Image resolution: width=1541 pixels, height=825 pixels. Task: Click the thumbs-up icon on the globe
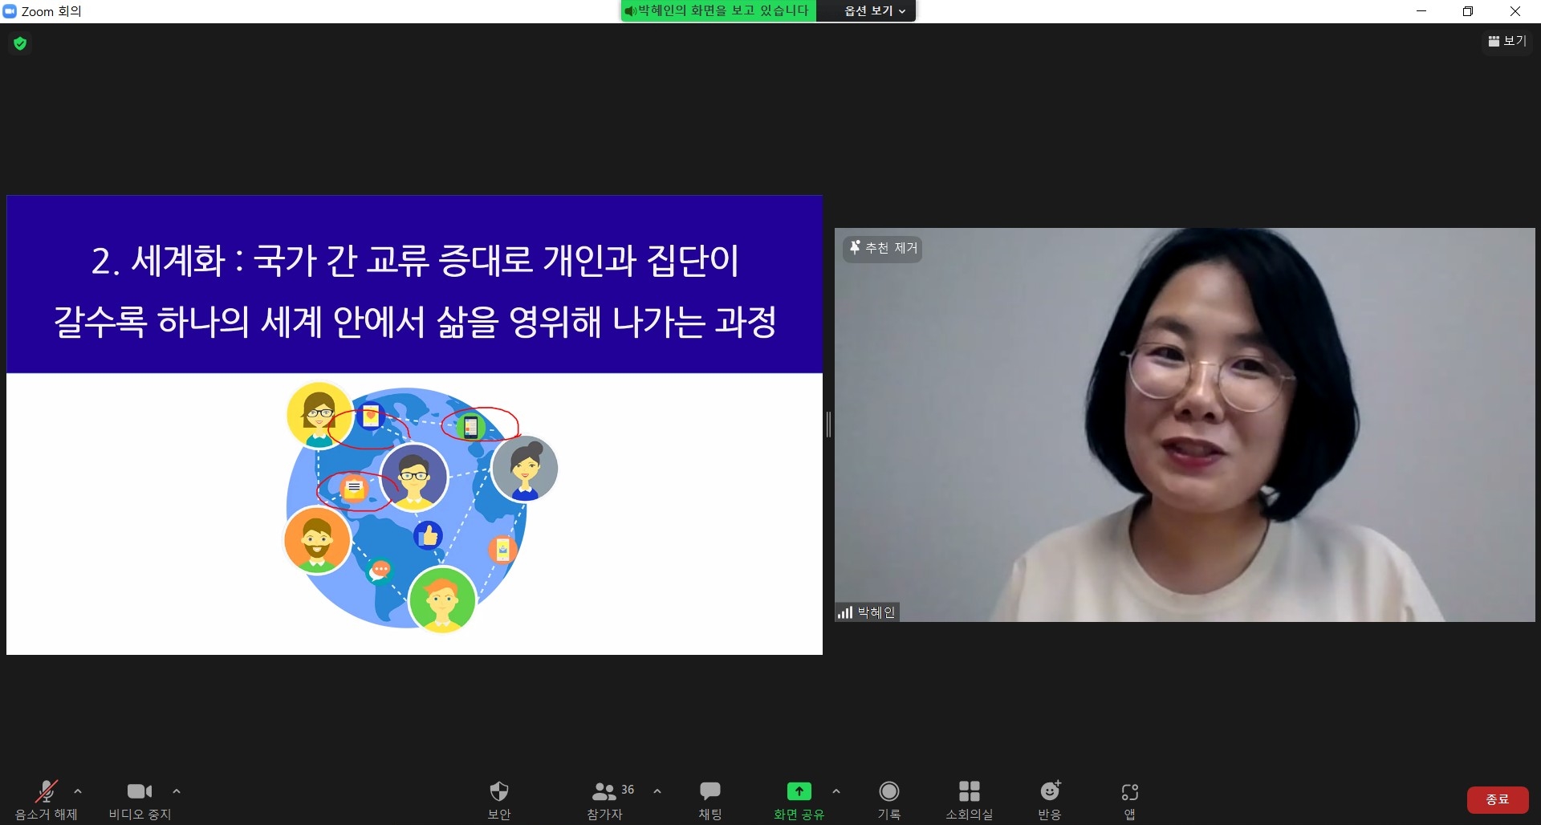[x=428, y=534]
